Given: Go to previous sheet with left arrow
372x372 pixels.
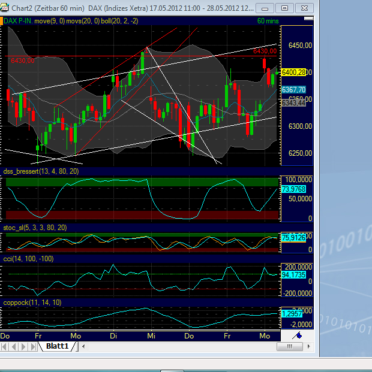Looking at the screenshot, I should [14, 347].
